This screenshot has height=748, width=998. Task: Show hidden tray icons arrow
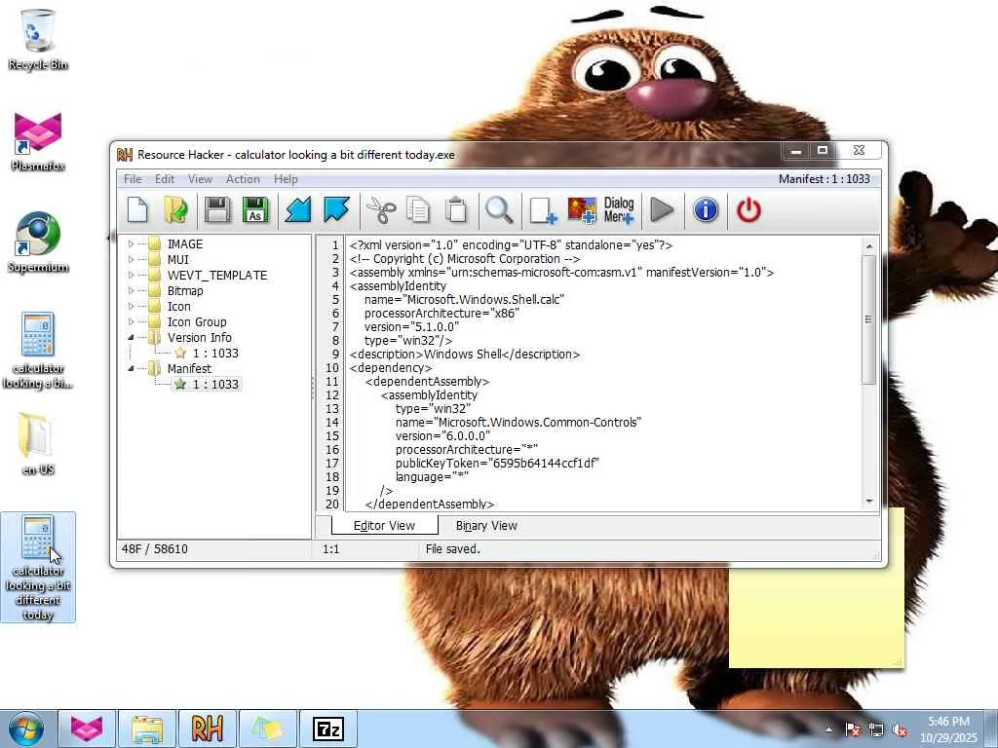pos(829,729)
